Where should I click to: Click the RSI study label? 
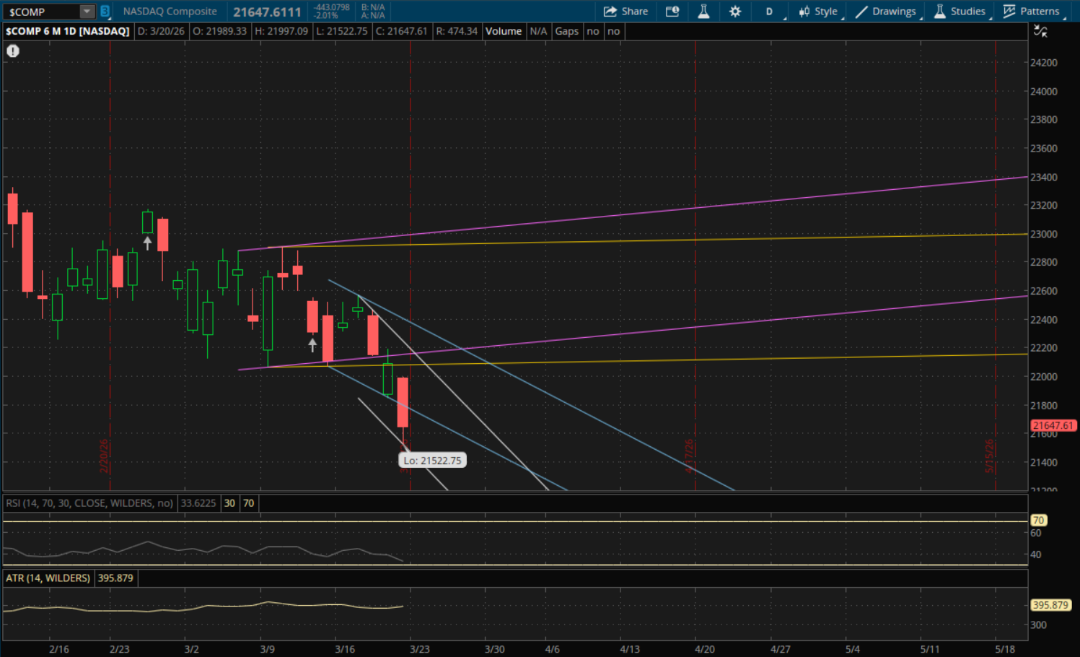(89, 503)
